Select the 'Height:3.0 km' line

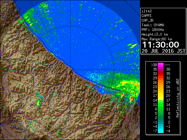[155, 34]
